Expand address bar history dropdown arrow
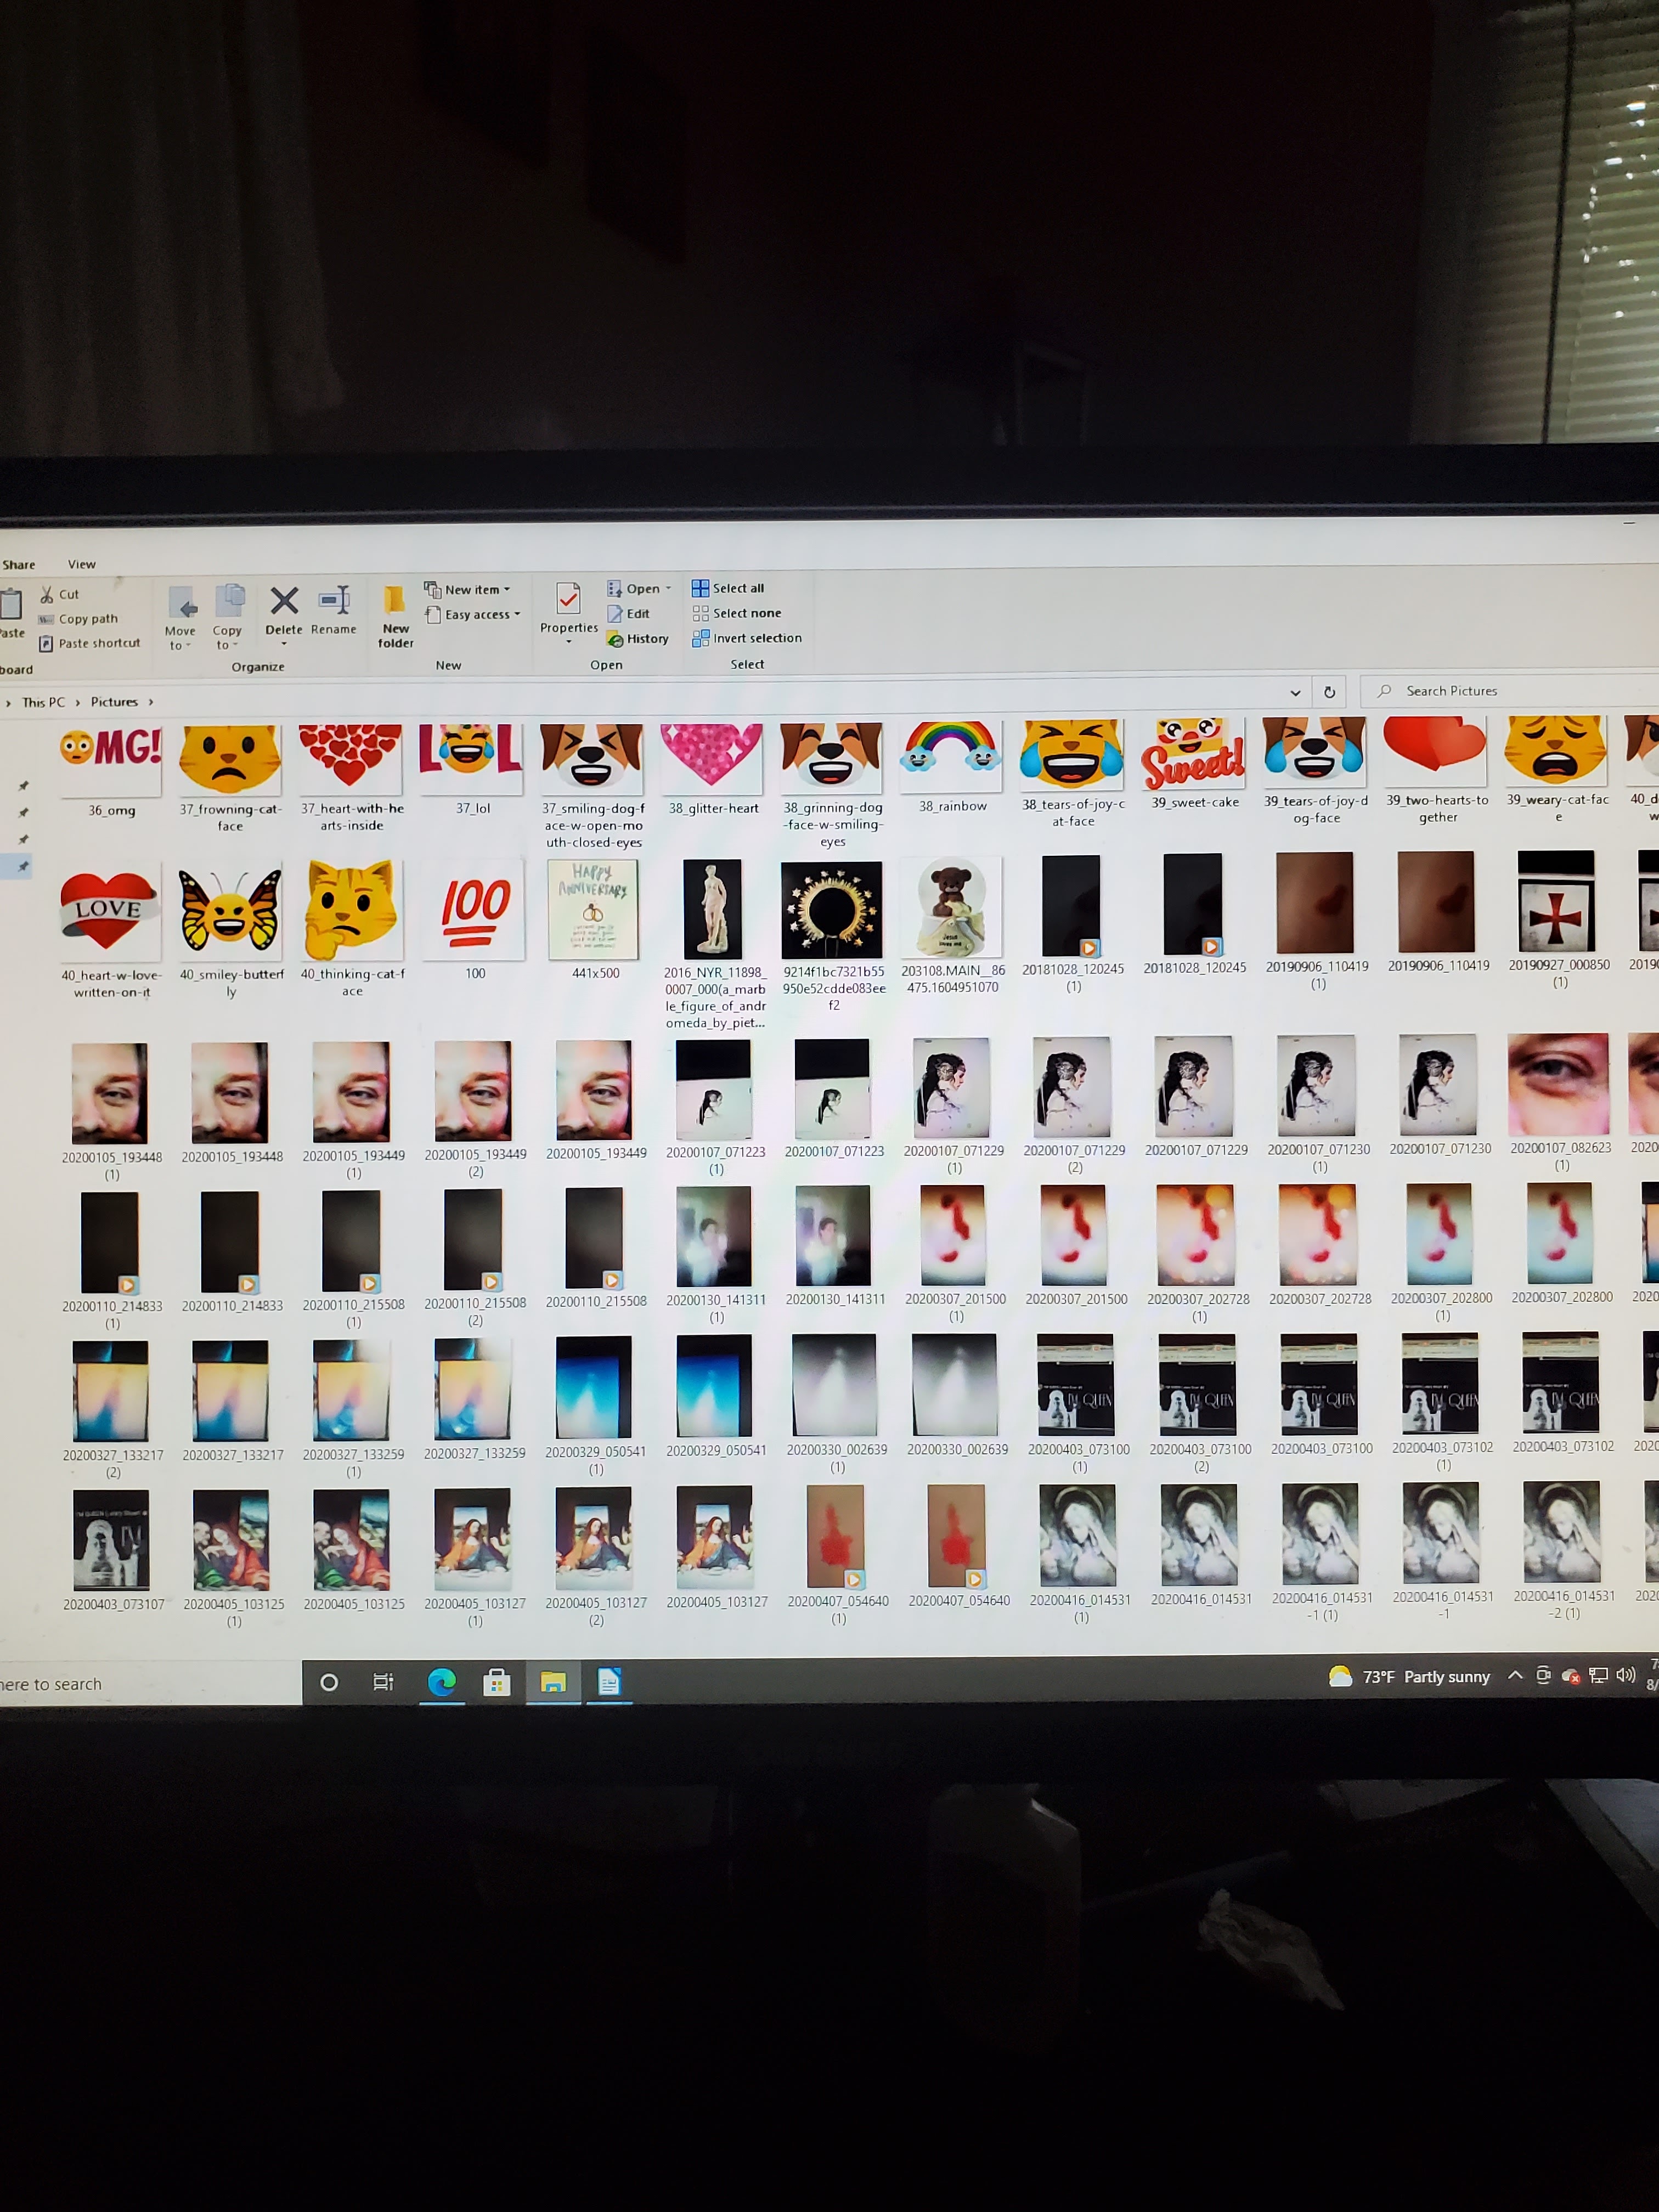Image resolution: width=1659 pixels, height=2212 pixels. pos(1295,692)
